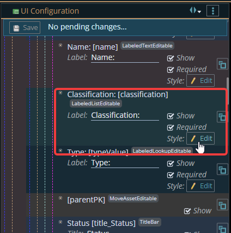The image size is (231, 233).
Task: Click the copy icon beside Name row
Action: coord(222,64)
